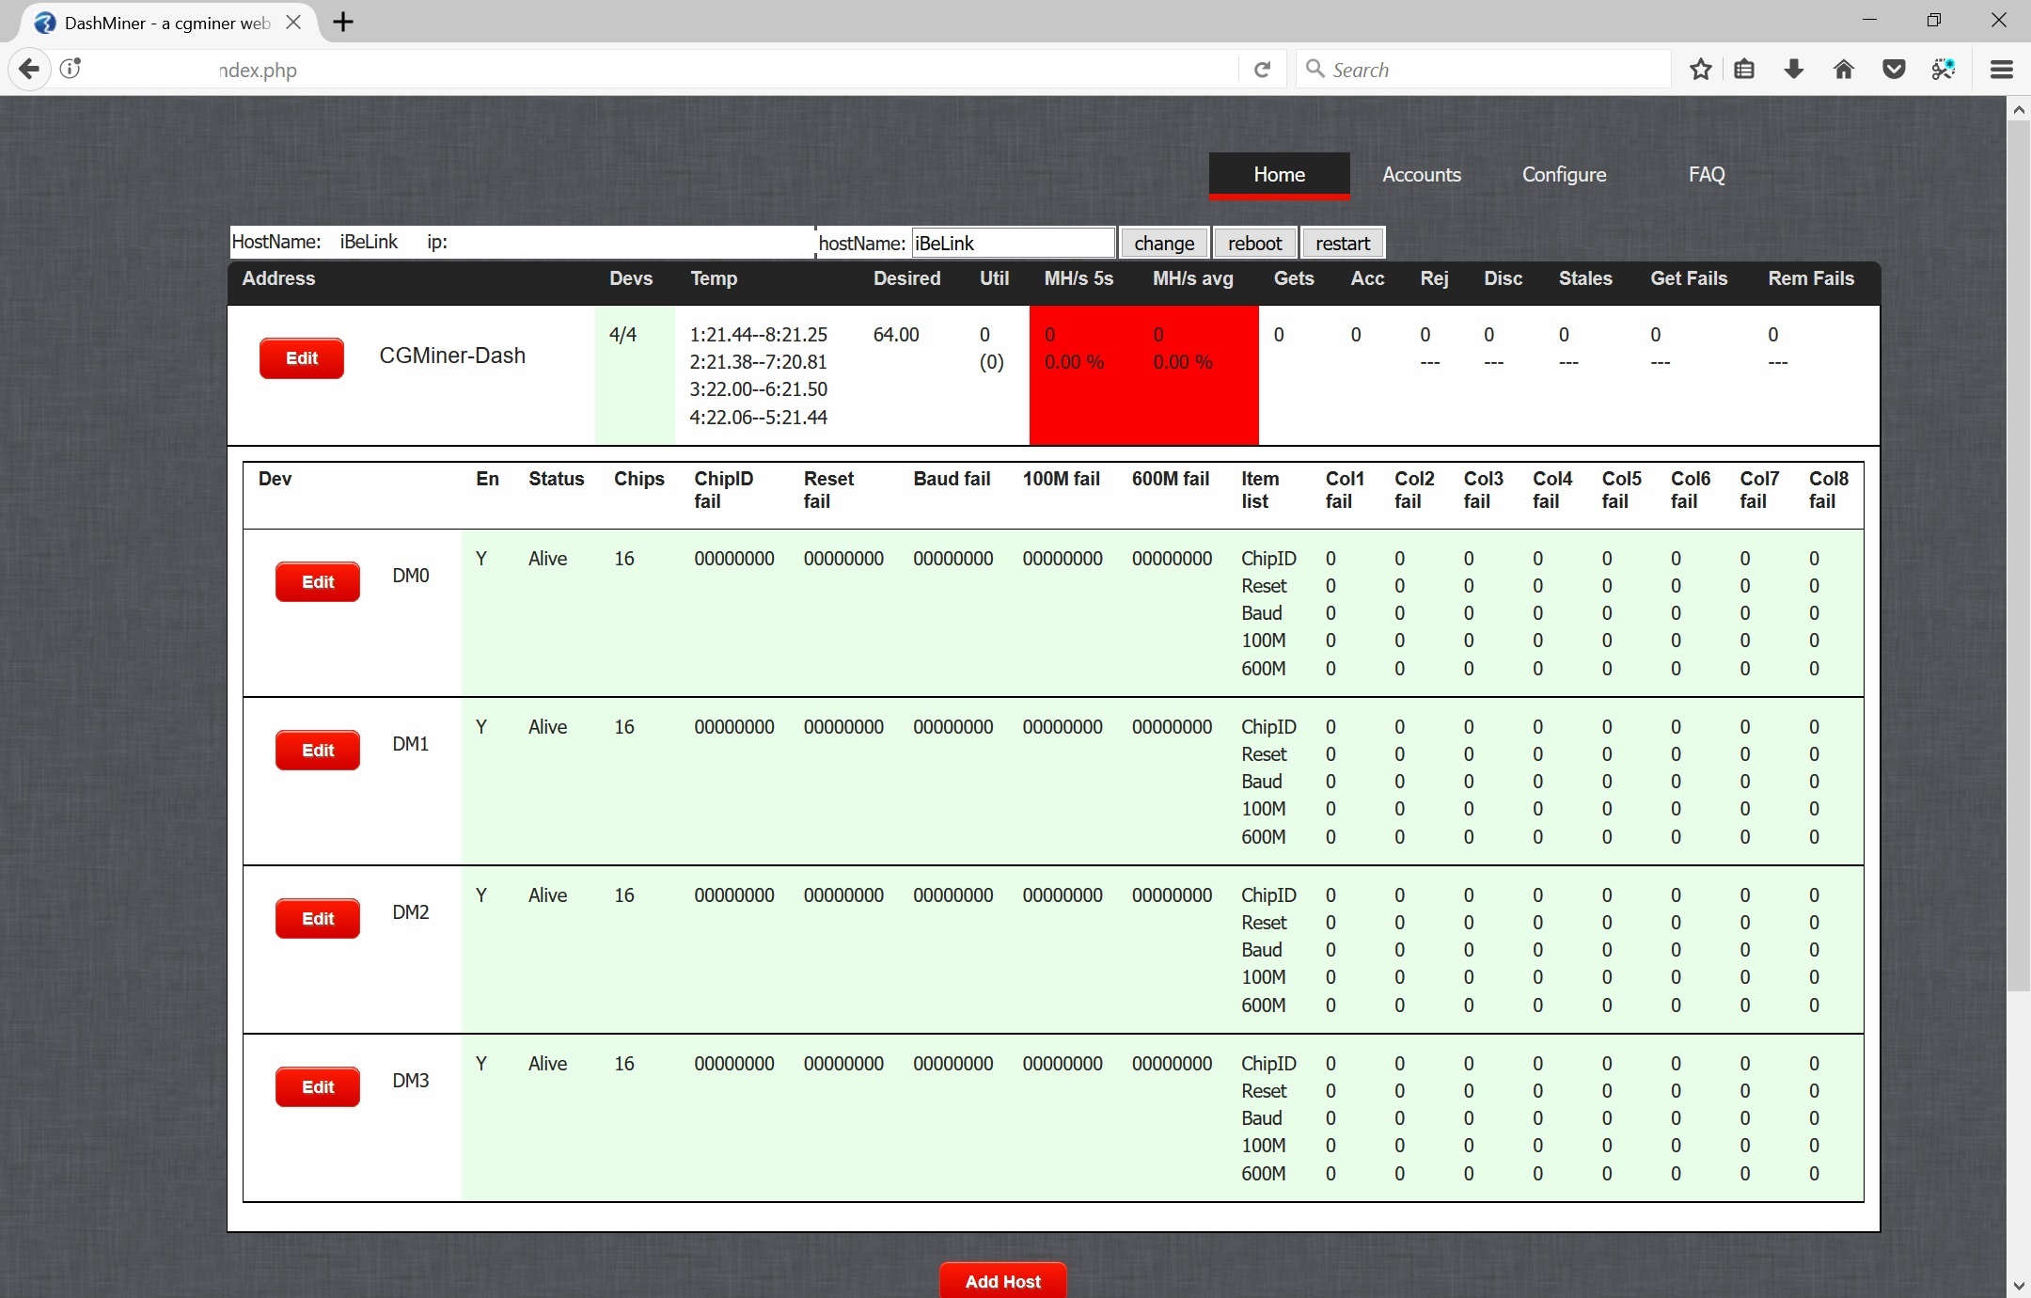Screen dimensions: 2031x1298
Task: Open the Home navigation tab
Action: [x=1279, y=175]
